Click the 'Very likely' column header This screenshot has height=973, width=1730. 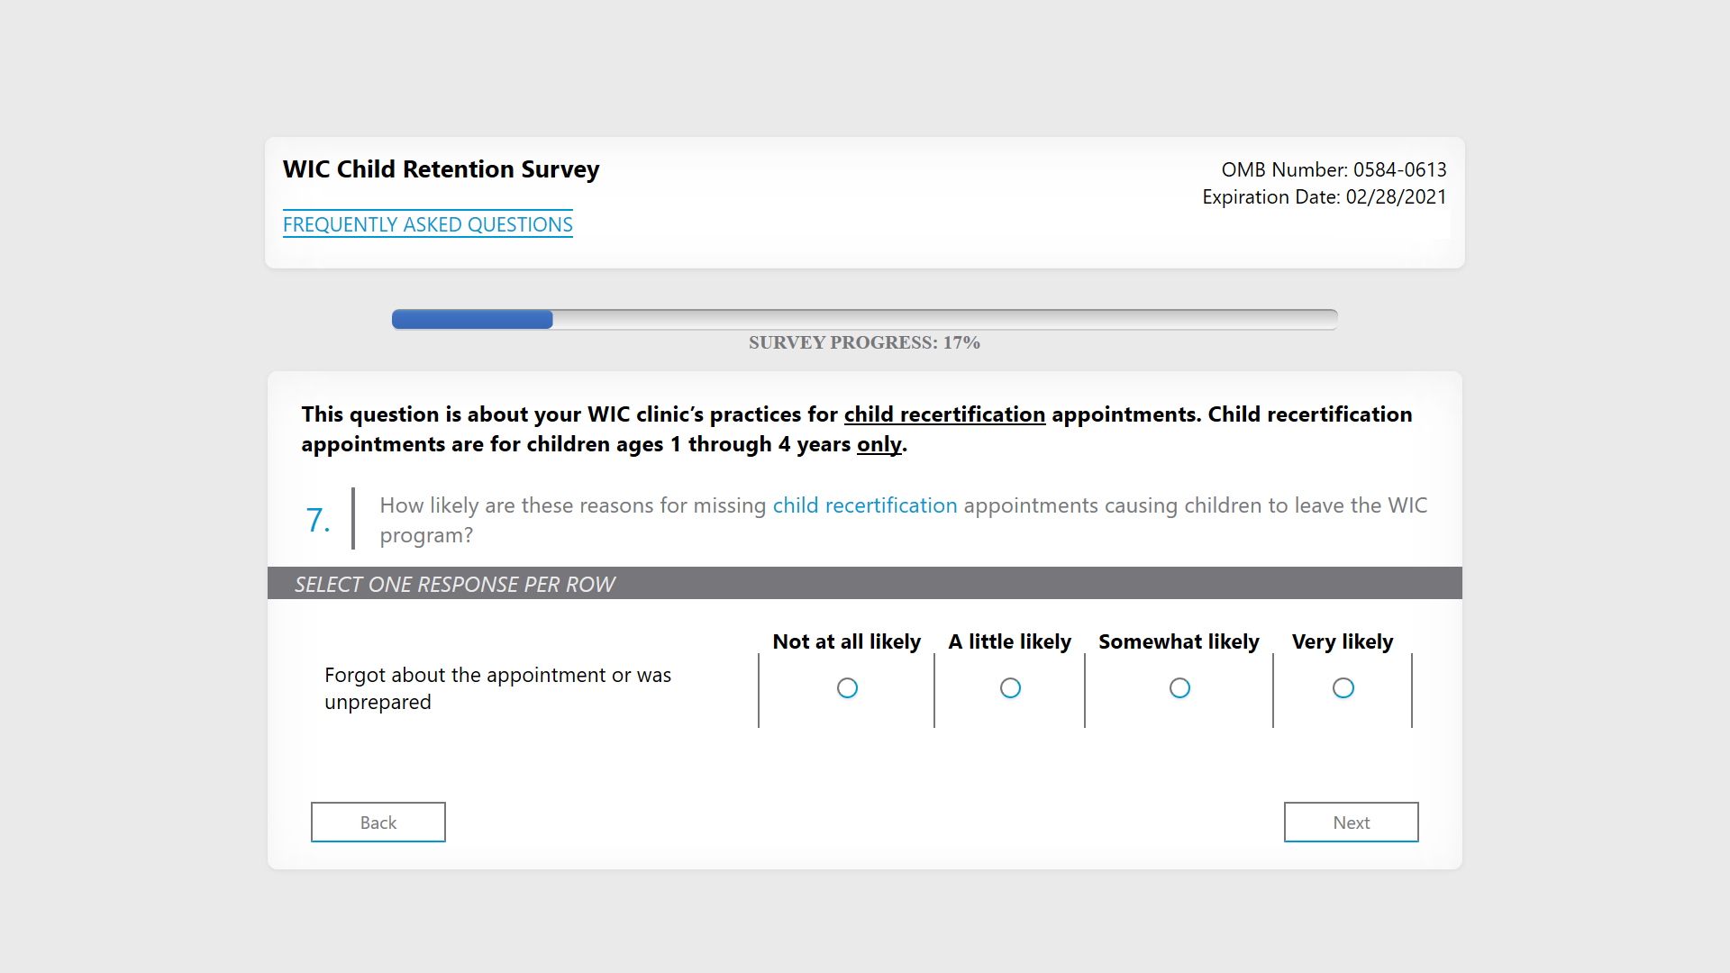(x=1342, y=641)
